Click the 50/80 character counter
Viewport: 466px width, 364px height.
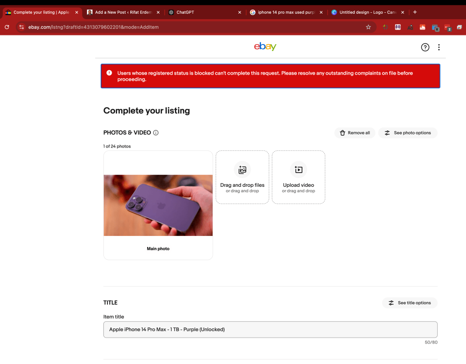(x=431, y=342)
